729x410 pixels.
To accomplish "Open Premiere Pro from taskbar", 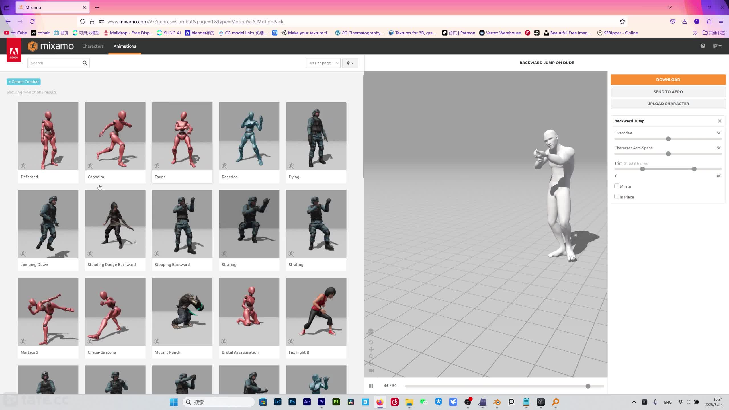I will [x=322, y=402].
